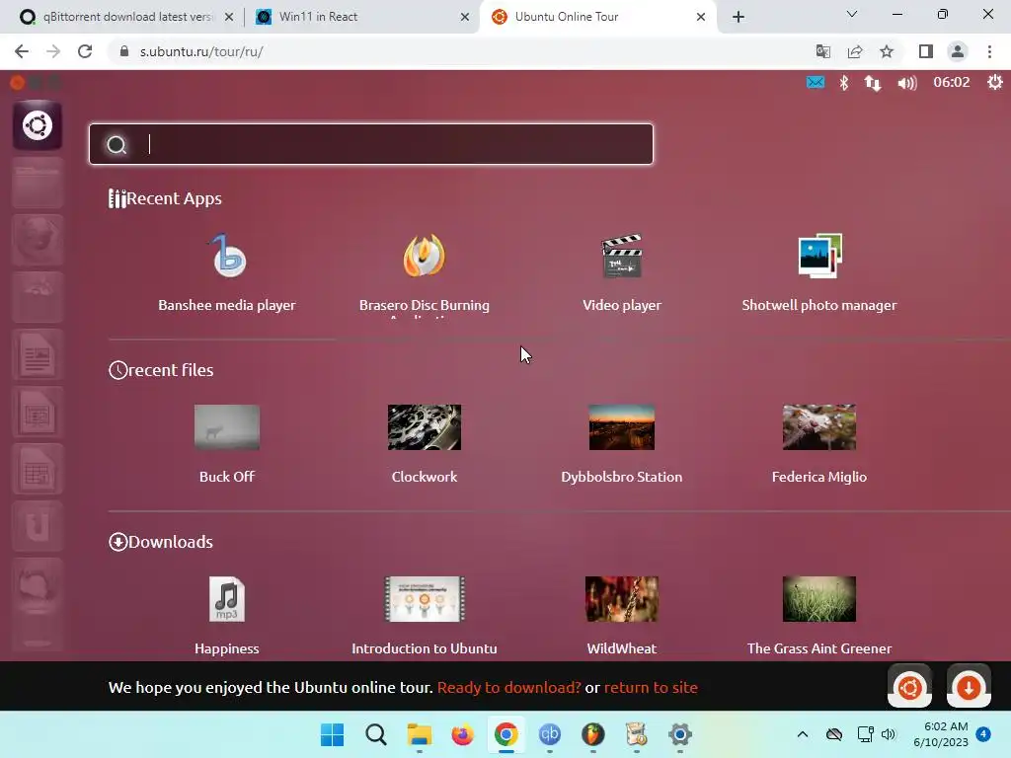Close the Win11 in React tab
1011x758 pixels.
coord(464,17)
